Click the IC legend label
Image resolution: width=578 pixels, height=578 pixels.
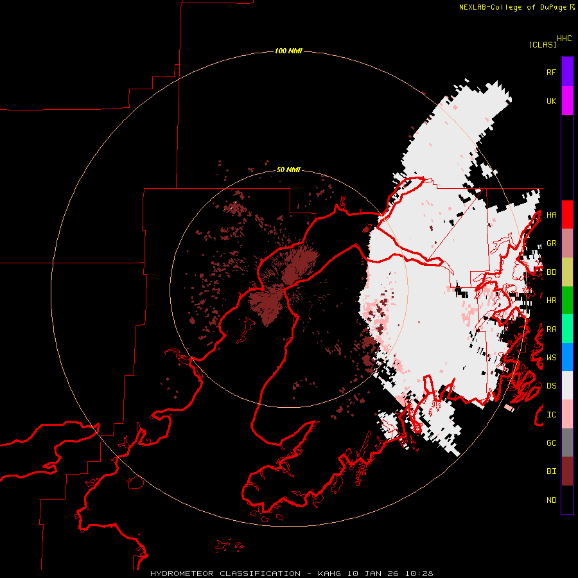tap(551, 415)
